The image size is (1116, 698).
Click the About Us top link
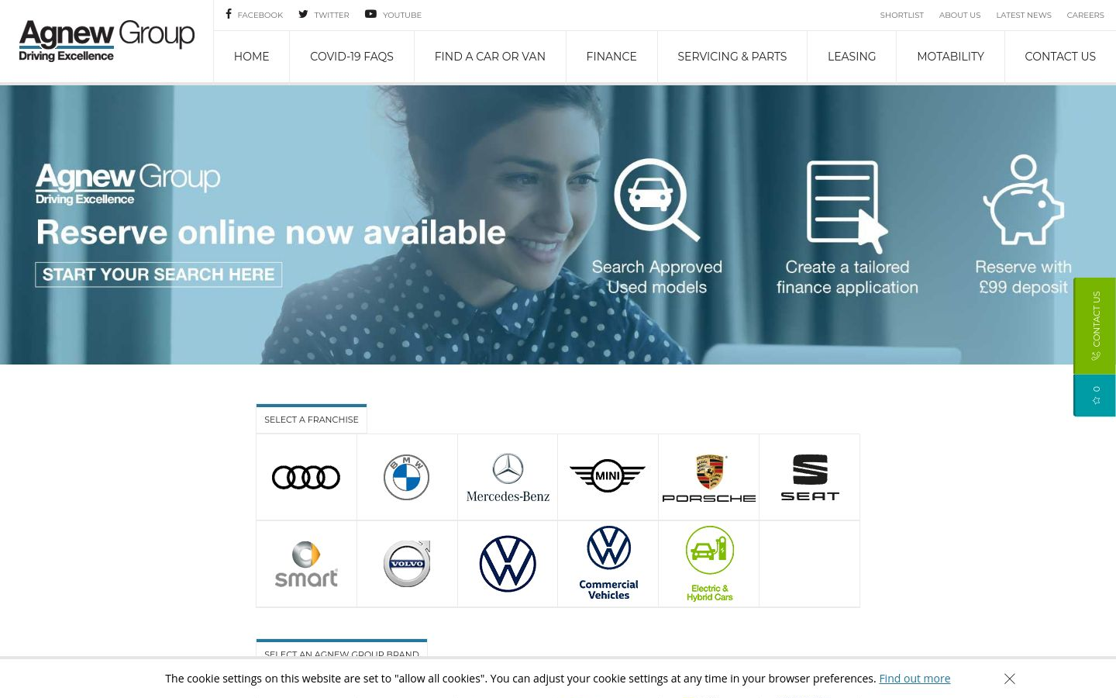(x=959, y=15)
